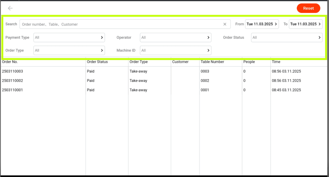Screen dimensions: 329x177
Task: Click the Order No. column header
Action: click(10, 62)
